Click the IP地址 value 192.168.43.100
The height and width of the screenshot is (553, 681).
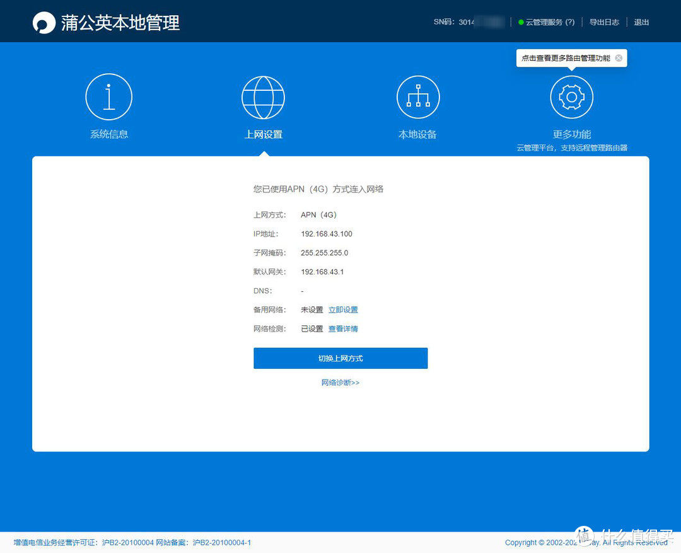pyautogui.click(x=327, y=233)
